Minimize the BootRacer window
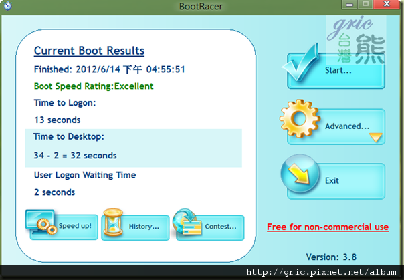Image resolution: width=404 pixels, height=280 pixels. point(349,5)
